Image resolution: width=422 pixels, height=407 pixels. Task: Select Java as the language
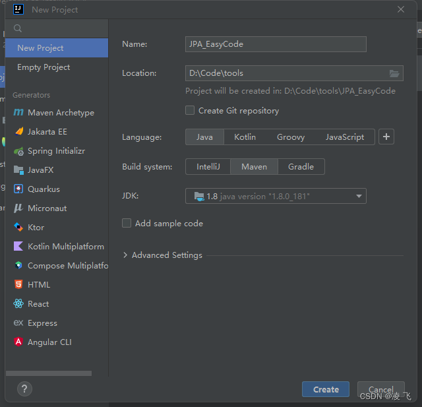[204, 137]
